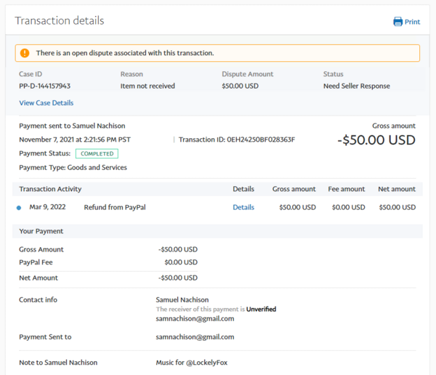Image resolution: width=436 pixels, height=375 pixels.
Task: Click the 'Net amount' column header
Action: (x=397, y=189)
